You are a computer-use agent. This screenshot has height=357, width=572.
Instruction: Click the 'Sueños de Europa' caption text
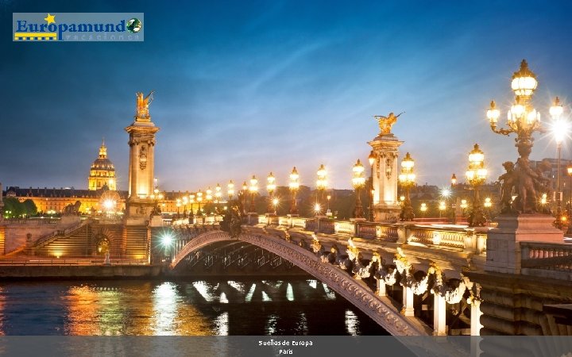286,344
